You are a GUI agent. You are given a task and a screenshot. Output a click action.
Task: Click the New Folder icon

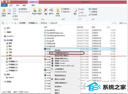58,10
